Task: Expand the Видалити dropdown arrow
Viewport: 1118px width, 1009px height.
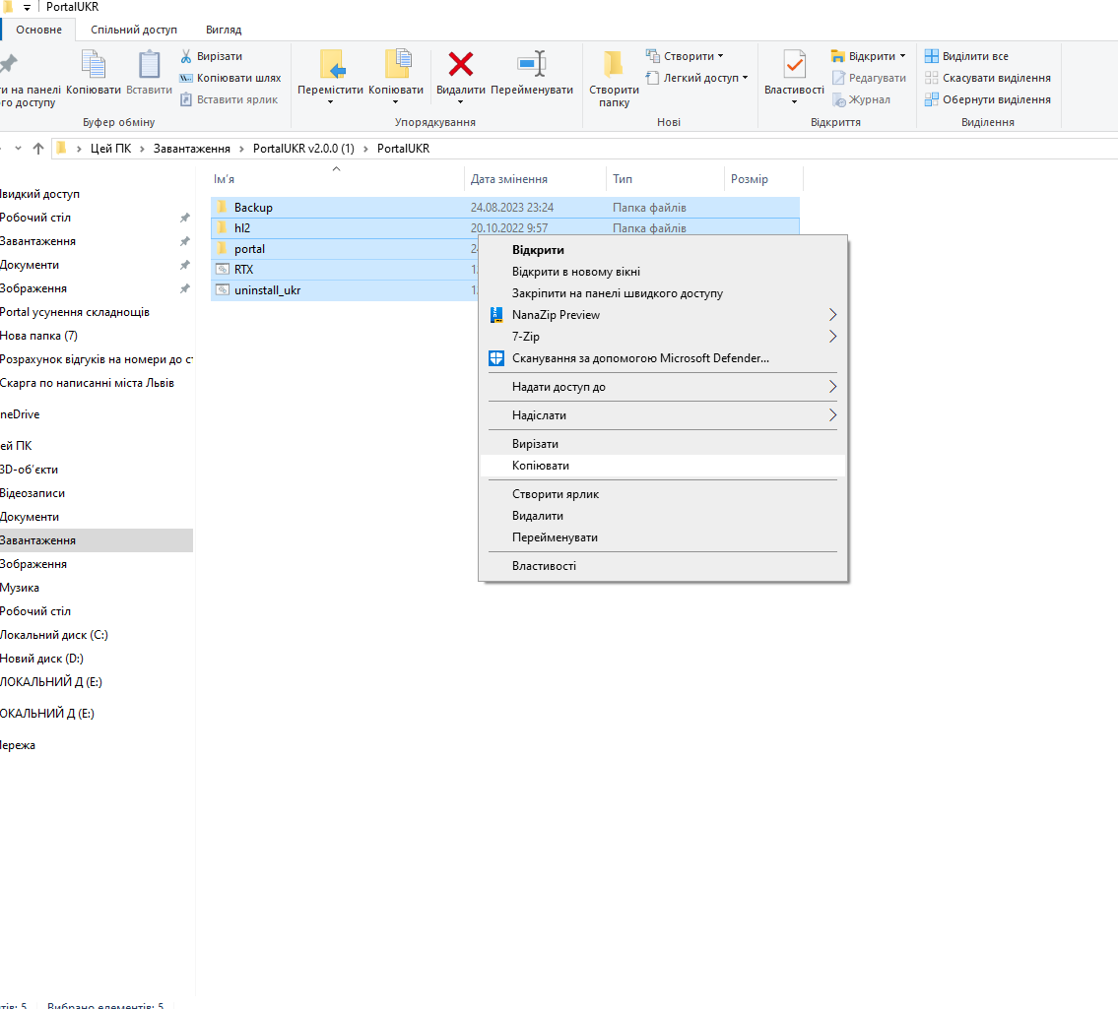Action: tap(461, 102)
